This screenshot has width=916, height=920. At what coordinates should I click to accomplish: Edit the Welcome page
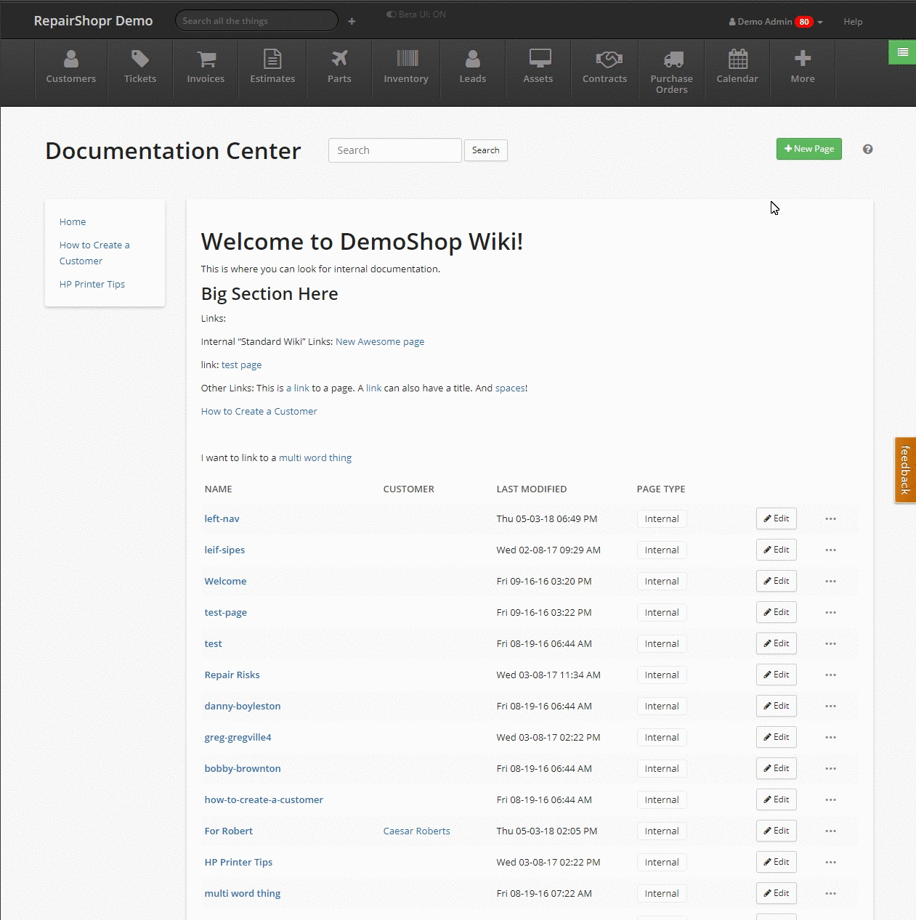[777, 581]
